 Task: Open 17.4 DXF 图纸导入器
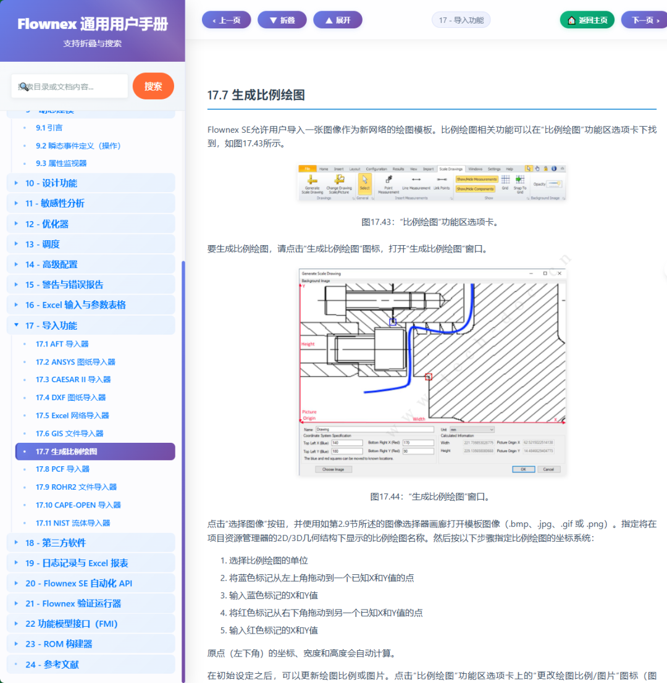(70, 397)
